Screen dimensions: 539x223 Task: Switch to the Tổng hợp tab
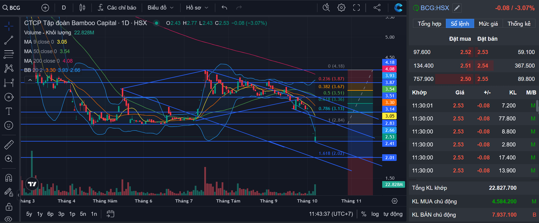[429, 24]
